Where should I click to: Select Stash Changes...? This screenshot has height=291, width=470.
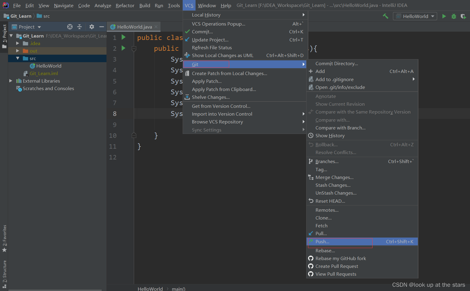pyautogui.click(x=362, y=185)
